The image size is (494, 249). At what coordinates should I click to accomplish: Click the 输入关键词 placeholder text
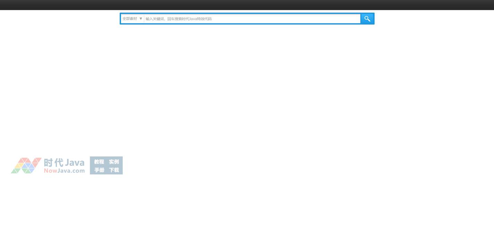155,19
